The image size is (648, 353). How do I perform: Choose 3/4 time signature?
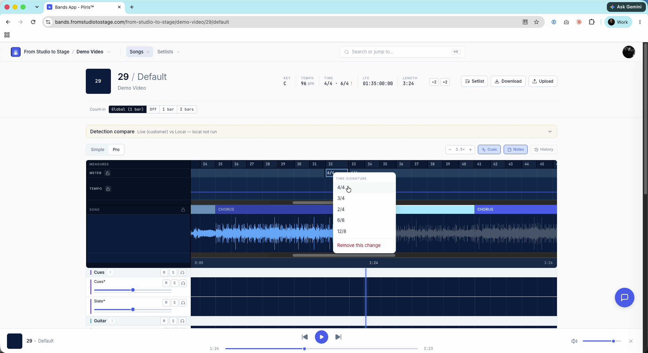tap(364, 198)
